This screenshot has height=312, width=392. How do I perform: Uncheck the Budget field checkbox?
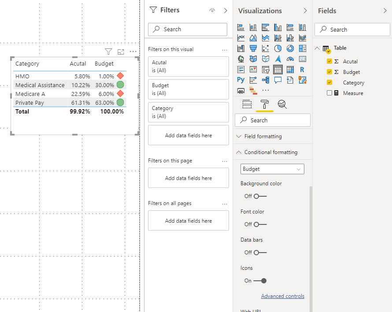[329, 72]
